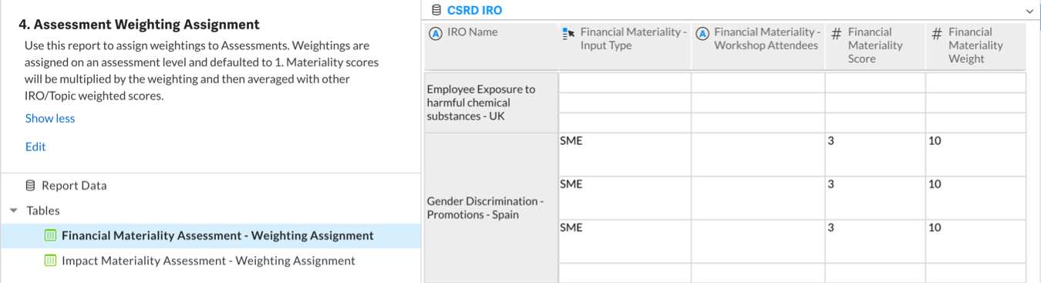Click the Show less link

(x=50, y=118)
